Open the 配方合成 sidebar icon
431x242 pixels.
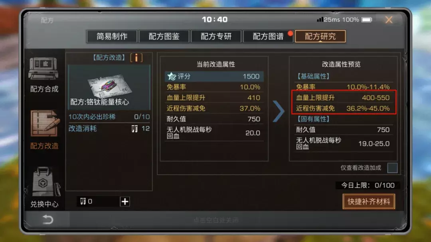point(44,69)
